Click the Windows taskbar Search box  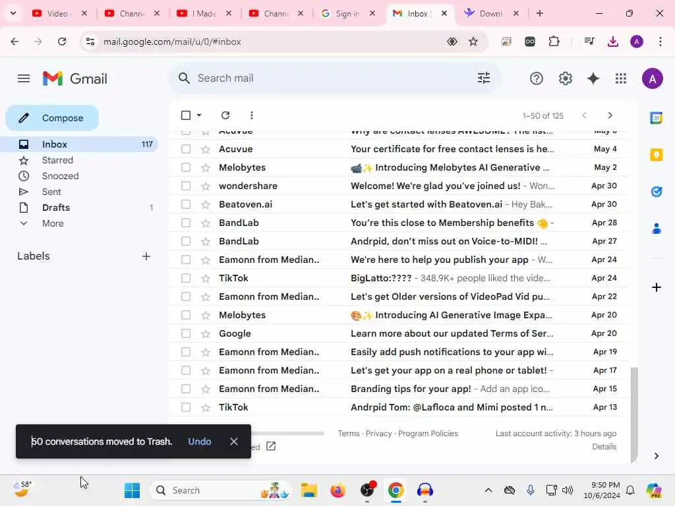[220, 490]
